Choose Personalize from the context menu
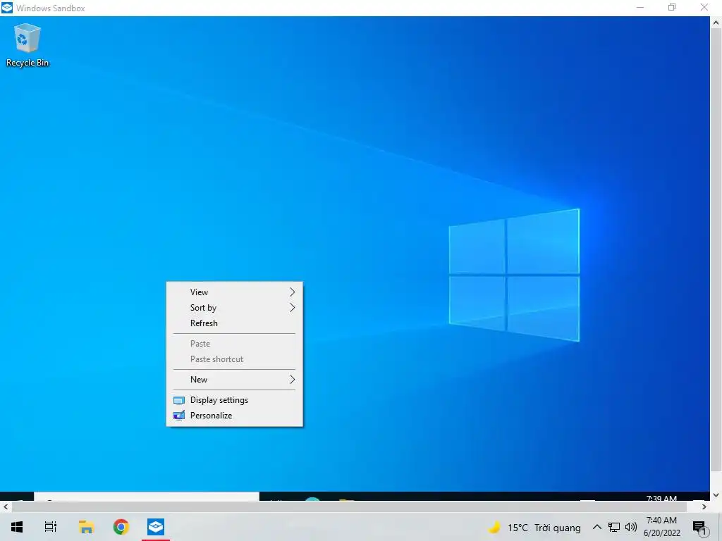The width and height of the screenshot is (722, 541). tap(234, 416)
